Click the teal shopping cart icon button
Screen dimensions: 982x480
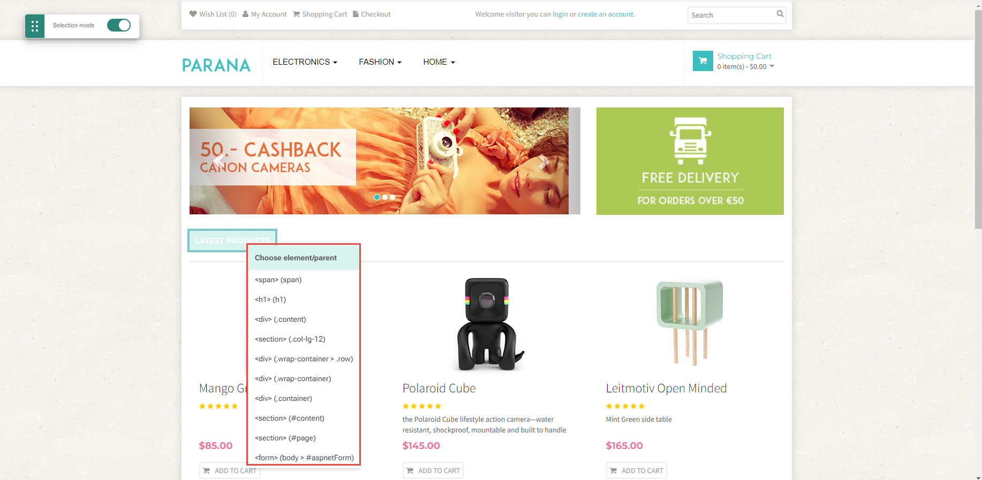[x=702, y=61]
